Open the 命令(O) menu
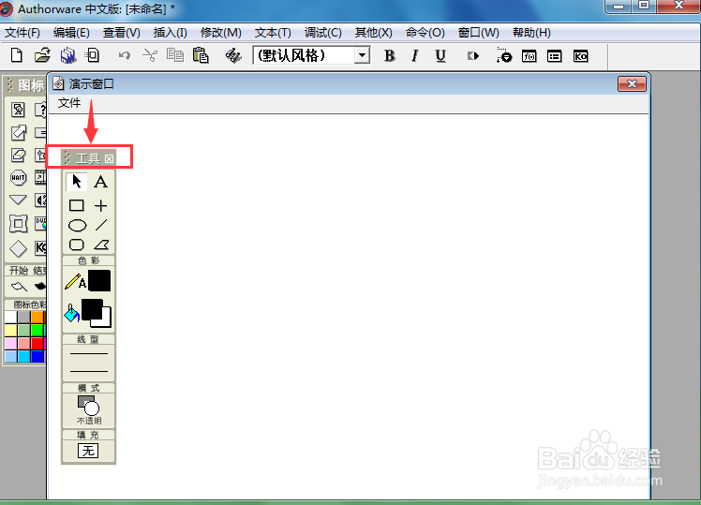Image resolution: width=701 pixels, height=505 pixels. click(425, 33)
